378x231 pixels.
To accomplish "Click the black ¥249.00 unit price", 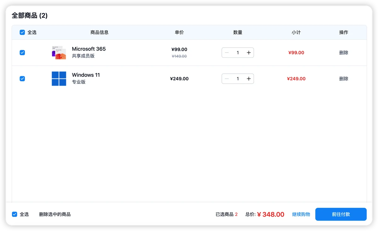I will [x=179, y=79].
